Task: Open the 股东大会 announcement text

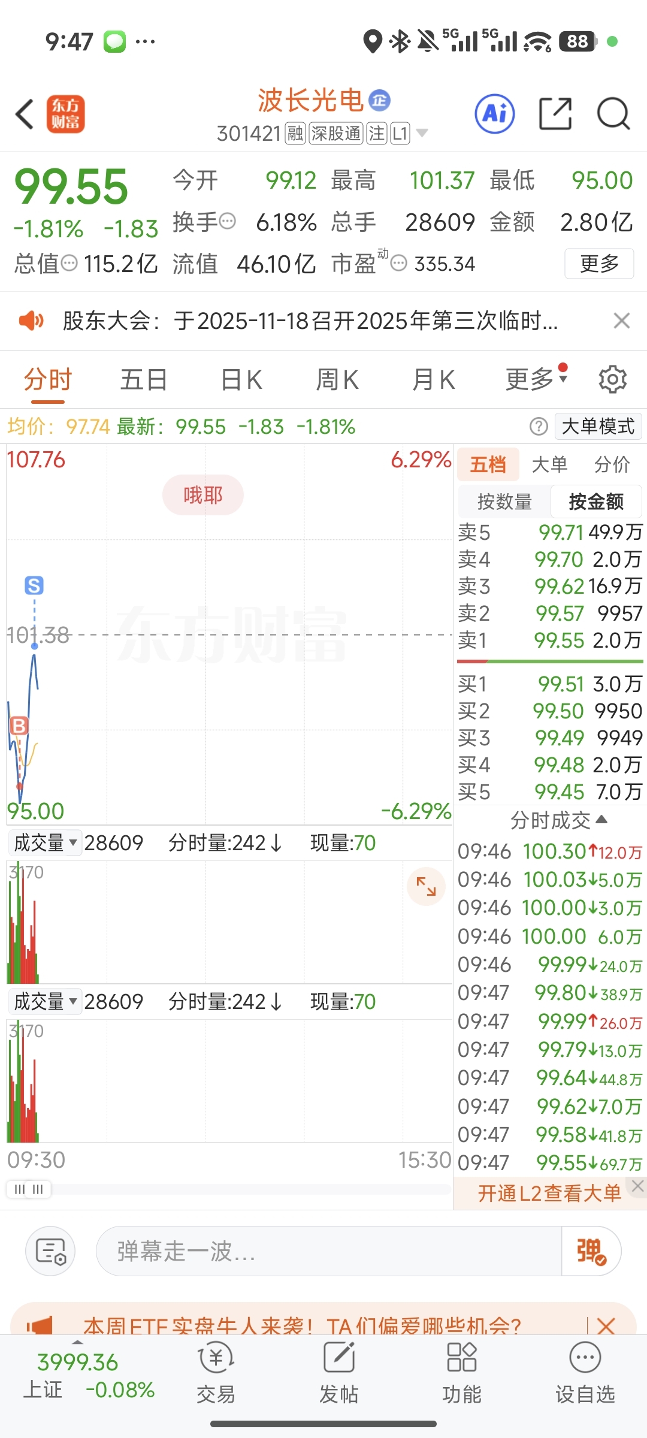Action: pyautogui.click(x=310, y=321)
